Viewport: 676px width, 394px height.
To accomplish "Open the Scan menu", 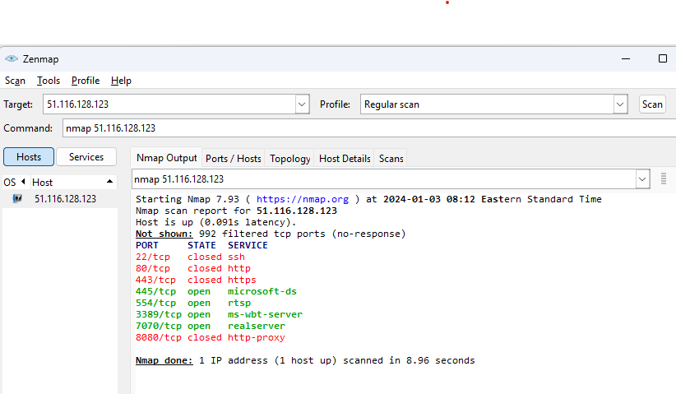I will pos(15,81).
